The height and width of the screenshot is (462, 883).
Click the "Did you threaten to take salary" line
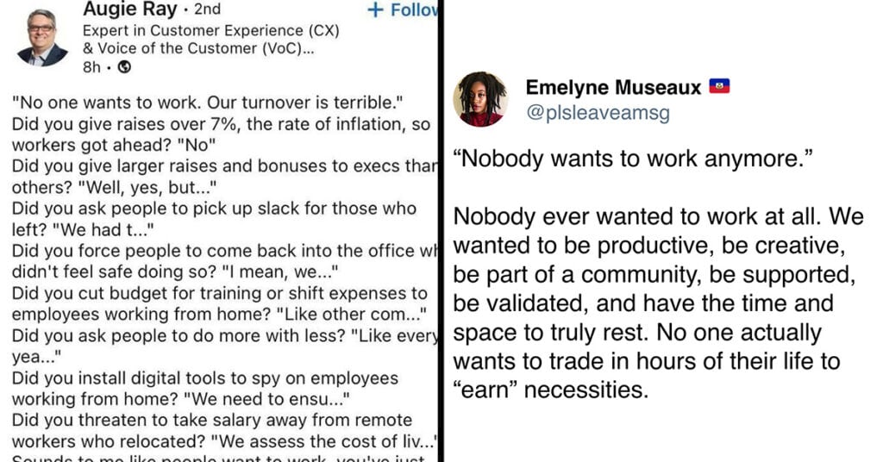pos(212,420)
